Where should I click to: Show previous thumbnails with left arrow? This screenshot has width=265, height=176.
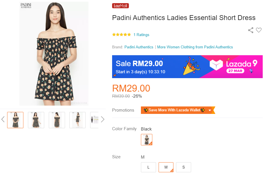point(3,119)
